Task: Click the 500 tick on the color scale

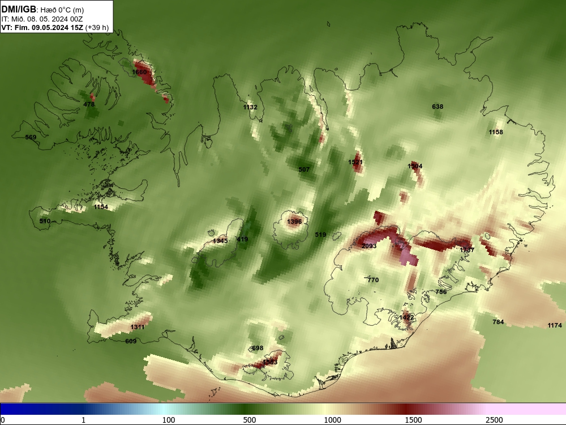Action: point(250,420)
